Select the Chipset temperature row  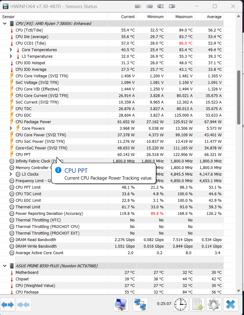(112, 279)
